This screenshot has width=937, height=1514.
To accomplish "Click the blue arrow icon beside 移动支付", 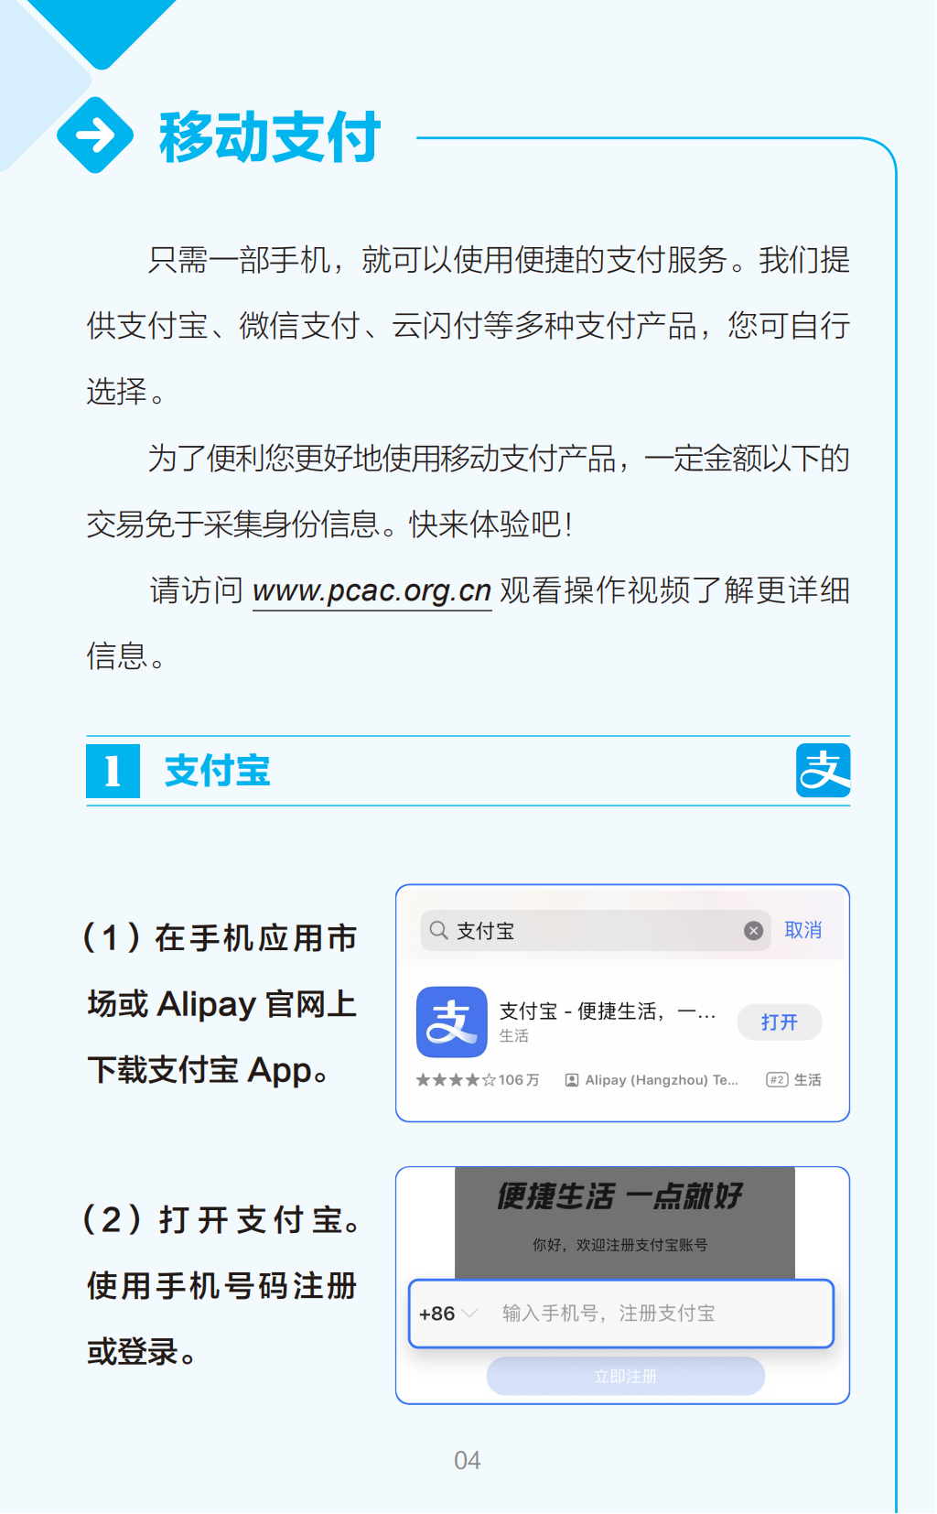I will pos(95,135).
